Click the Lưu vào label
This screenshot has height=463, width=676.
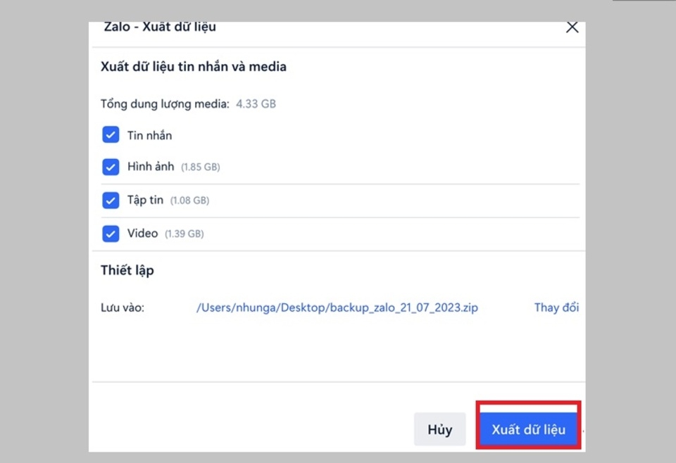tap(123, 307)
